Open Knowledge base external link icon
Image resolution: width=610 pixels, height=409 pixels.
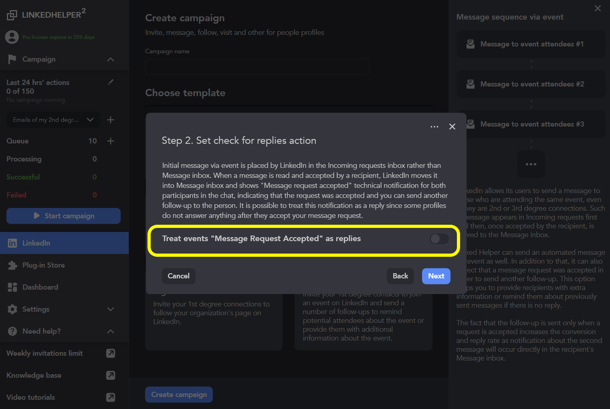point(111,375)
